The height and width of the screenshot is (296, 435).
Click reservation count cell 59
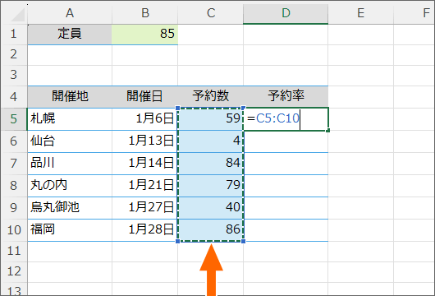pos(211,119)
